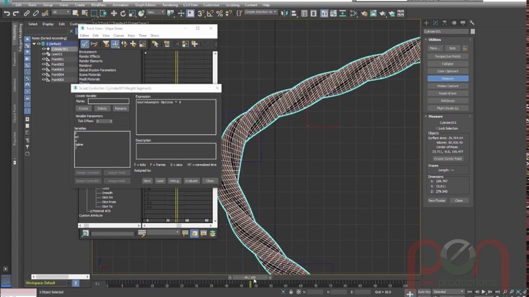
Task: Click Zoom Selected Object icon in Track View
Action: [x=85, y=234]
